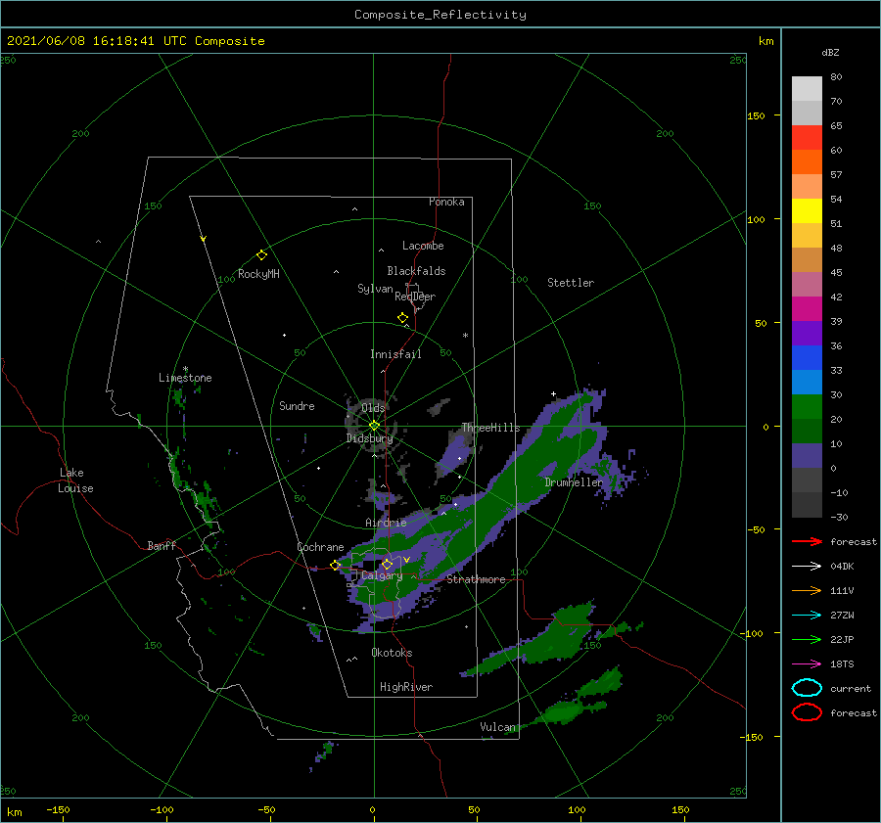This screenshot has height=823, width=881.
Task: Pick the bright yellow 51-54 dBZ swatch
Action: pos(807,211)
